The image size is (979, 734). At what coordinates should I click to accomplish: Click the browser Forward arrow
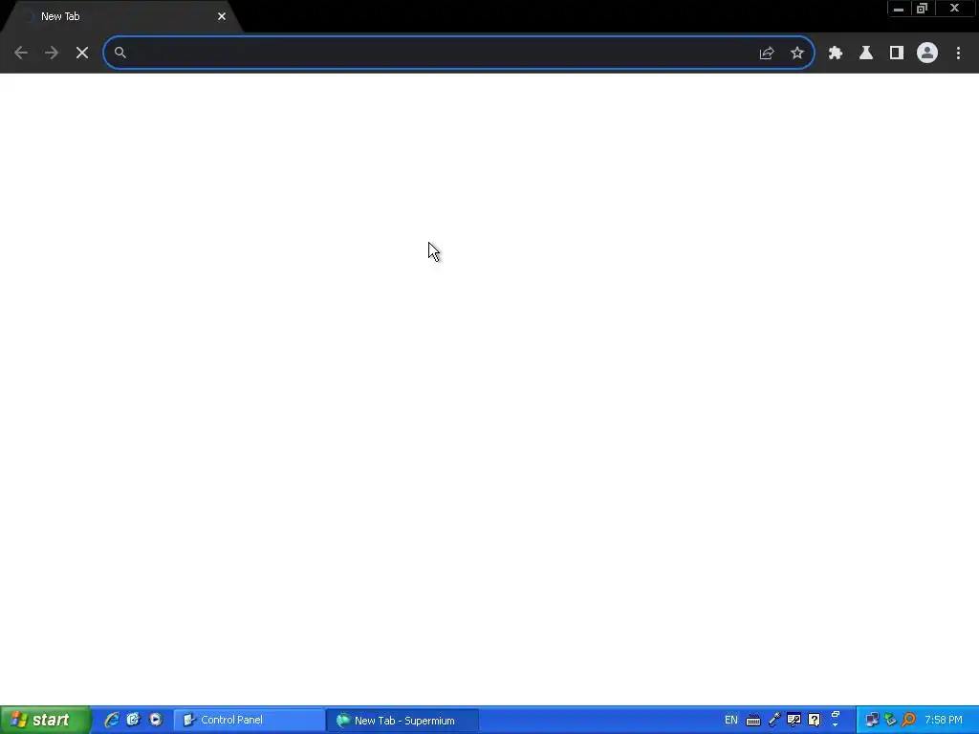pyautogui.click(x=52, y=54)
